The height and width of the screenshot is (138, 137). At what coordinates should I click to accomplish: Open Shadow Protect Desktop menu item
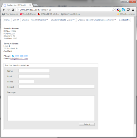pyautogui.click(x=35, y=20)
